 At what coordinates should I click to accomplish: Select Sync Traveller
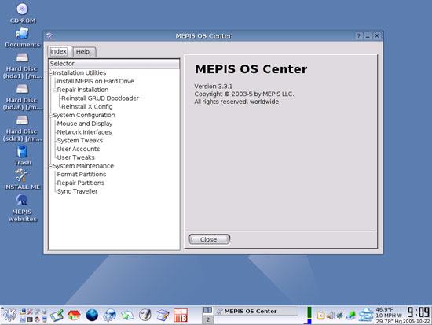[77, 191]
